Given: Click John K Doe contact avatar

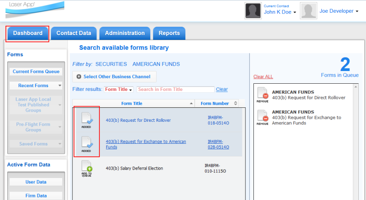Looking at the screenshot, I should click(253, 11).
